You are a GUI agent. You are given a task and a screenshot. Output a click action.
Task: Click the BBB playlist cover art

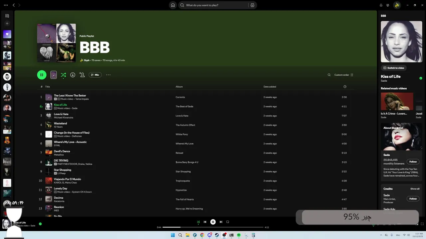pyautogui.click(x=56, y=43)
